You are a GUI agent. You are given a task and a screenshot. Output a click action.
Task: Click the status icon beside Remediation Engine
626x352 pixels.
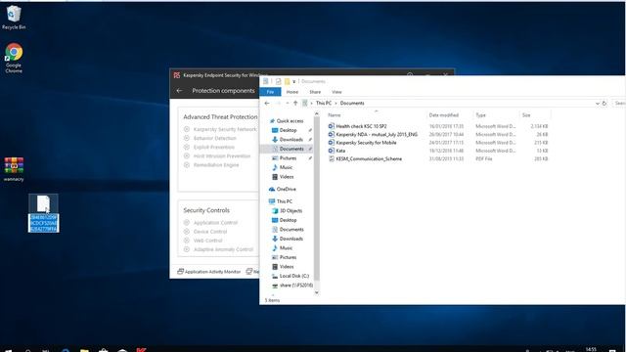187,165
